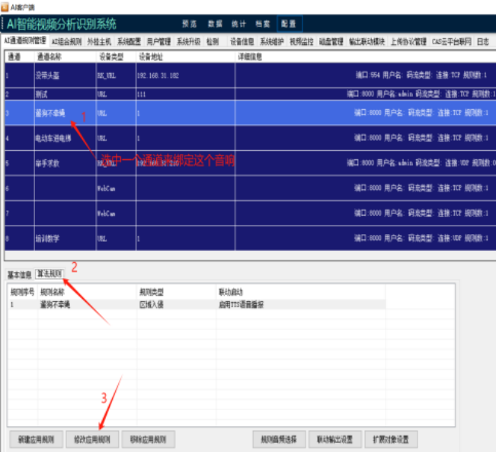This screenshot has height=452, width=496.
Task: Click the 规则序号 column header
Action: (22, 292)
